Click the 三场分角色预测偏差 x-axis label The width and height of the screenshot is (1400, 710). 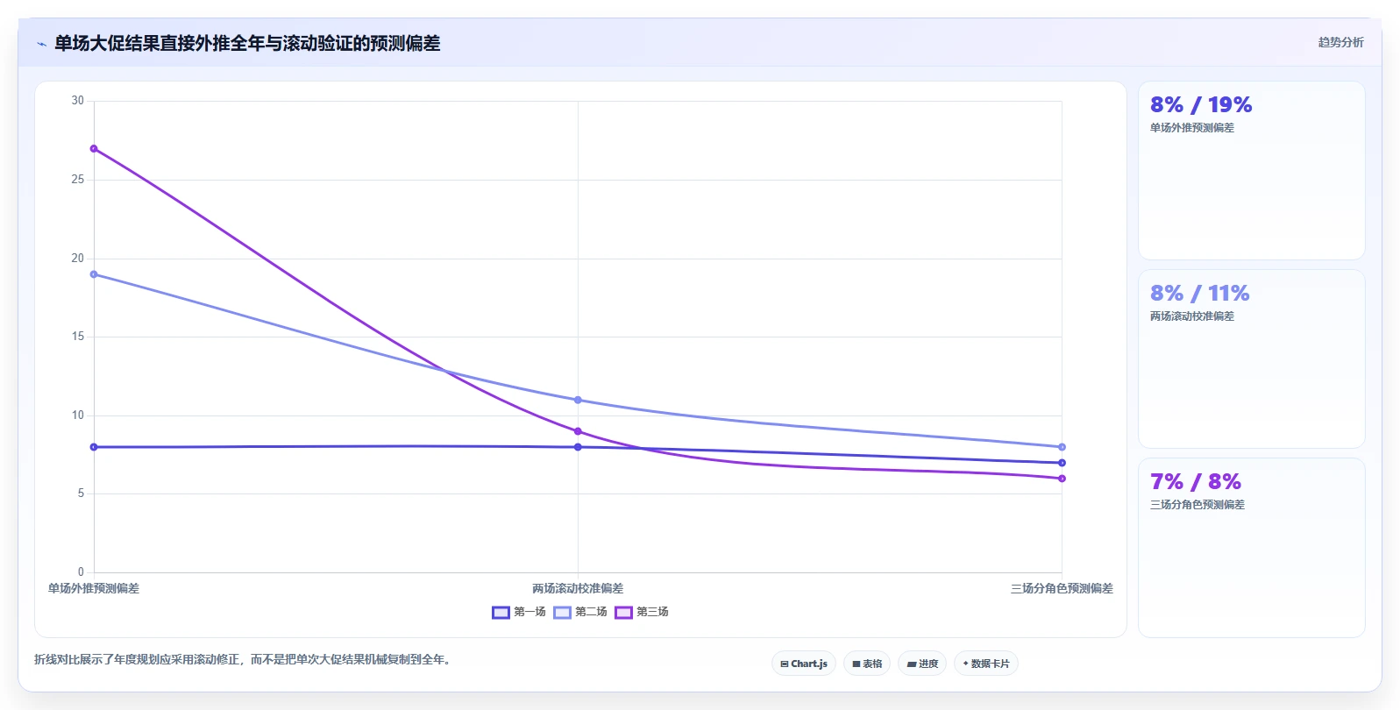(1062, 589)
